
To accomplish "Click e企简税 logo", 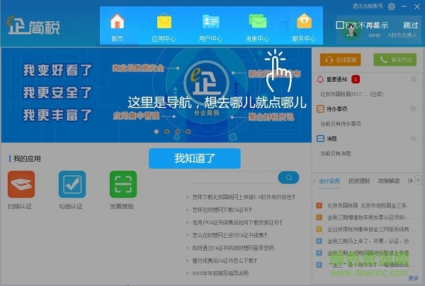I will (33, 25).
